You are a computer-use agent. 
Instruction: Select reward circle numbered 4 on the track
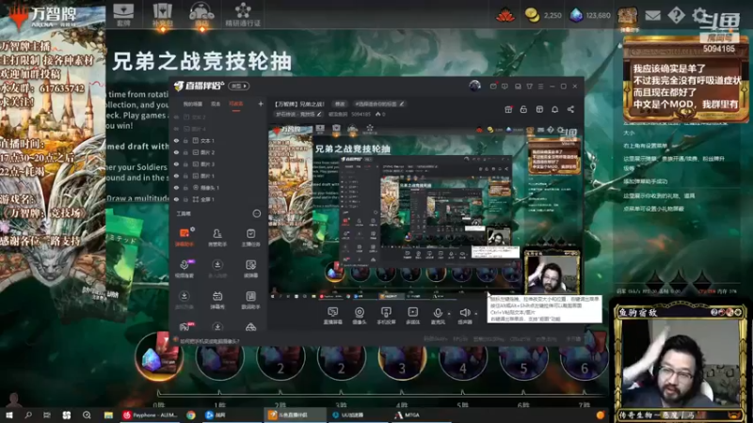tap(462, 359)
